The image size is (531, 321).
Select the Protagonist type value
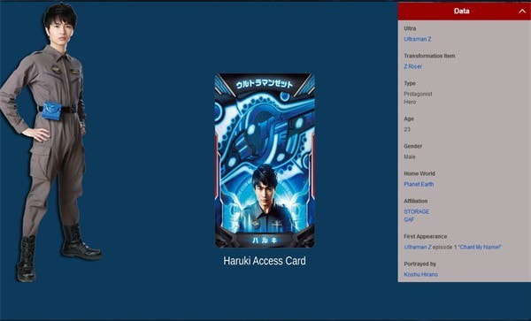pyautogui.click(x=418, y=94)
